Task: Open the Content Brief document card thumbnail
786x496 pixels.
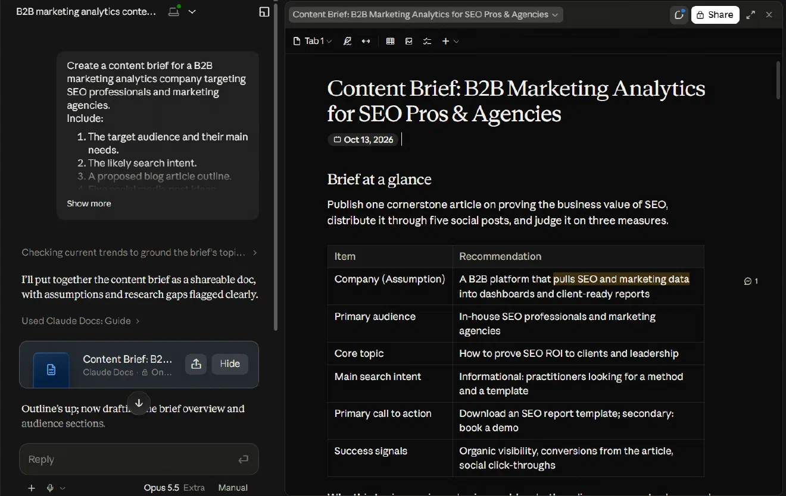Action: [x=51, y=369]
